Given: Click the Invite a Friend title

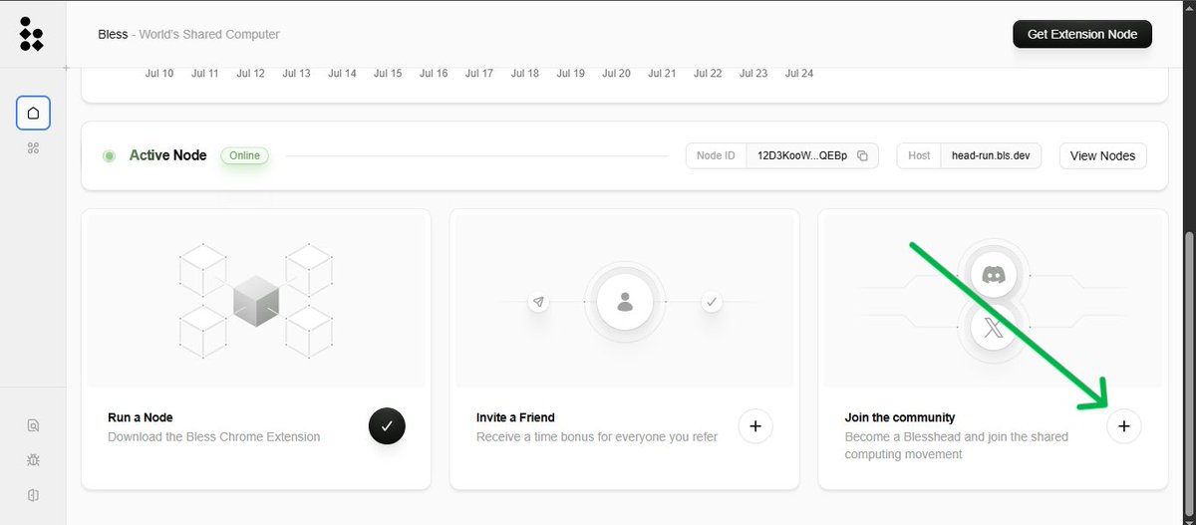Looking at the screenshot, I should tap(515, 417).
